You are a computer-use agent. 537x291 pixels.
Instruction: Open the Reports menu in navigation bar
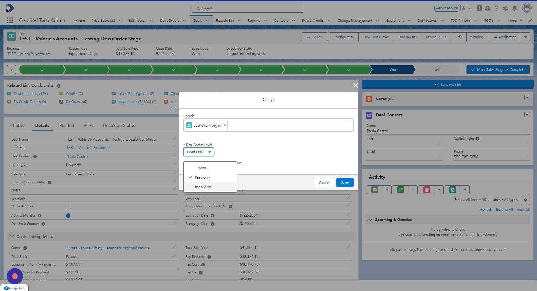click(254, 20)
